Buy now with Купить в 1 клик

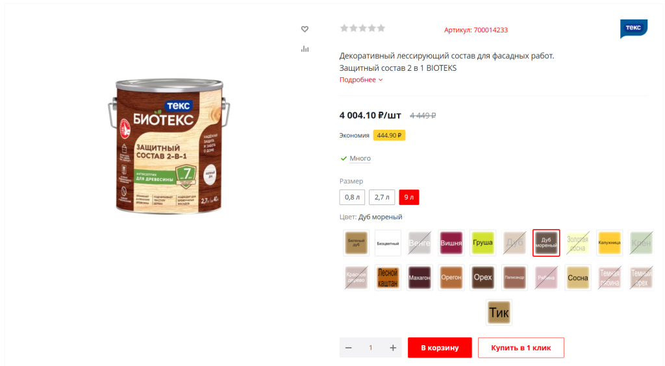tap(521, 348)
